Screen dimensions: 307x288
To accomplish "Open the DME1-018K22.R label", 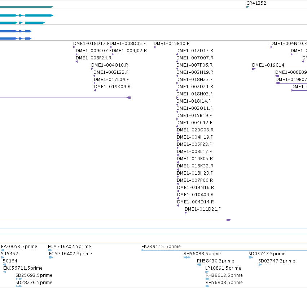I will (195, 166).
